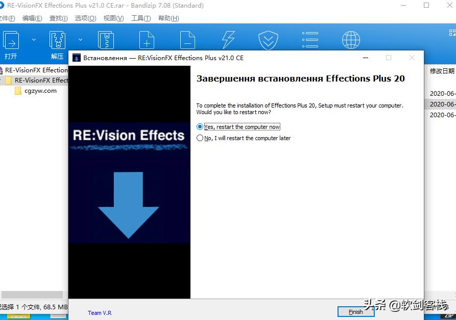456x320 pixels.
Task: Open the 视图(V) menu in Bandizip
Action: coord(114,18)
